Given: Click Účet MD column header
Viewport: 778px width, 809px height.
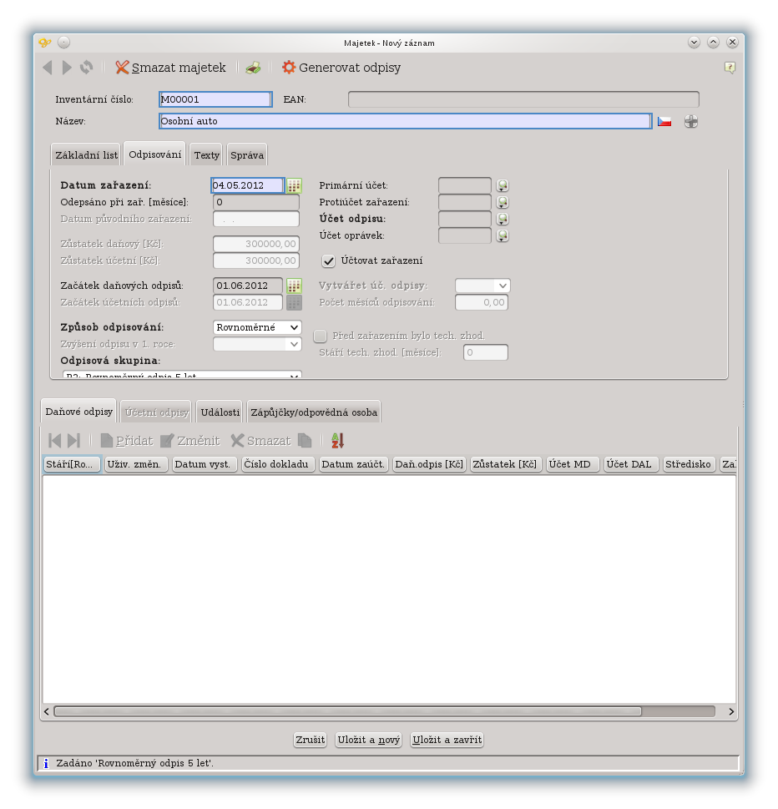Looking at the screenshot, I should click(572, 464).
